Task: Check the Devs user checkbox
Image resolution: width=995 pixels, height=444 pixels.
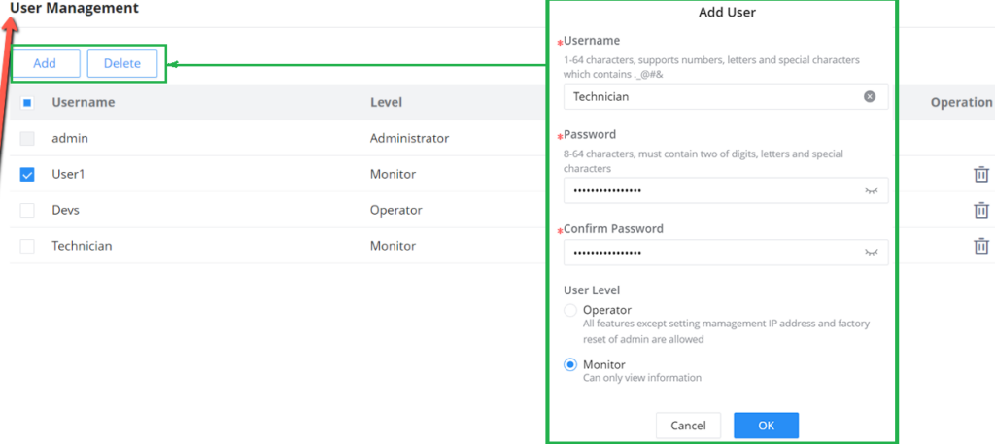Action: coord(26,210)
